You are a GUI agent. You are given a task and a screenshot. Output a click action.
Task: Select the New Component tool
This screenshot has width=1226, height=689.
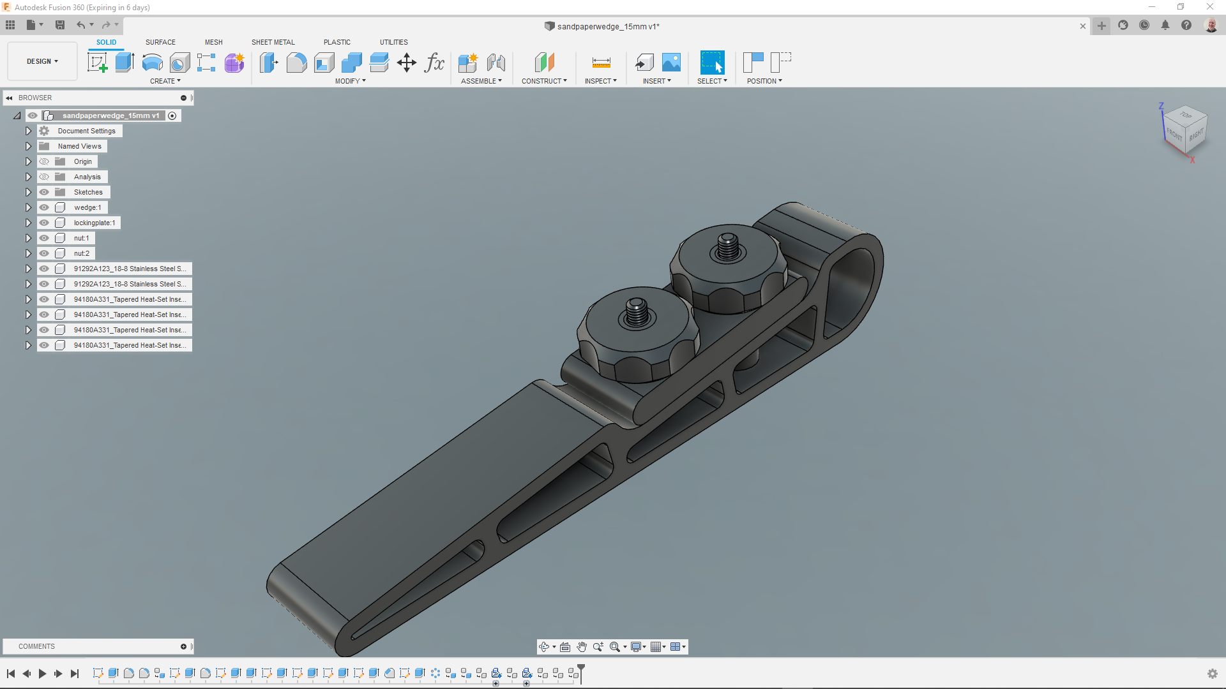click(x=468, y=63)
